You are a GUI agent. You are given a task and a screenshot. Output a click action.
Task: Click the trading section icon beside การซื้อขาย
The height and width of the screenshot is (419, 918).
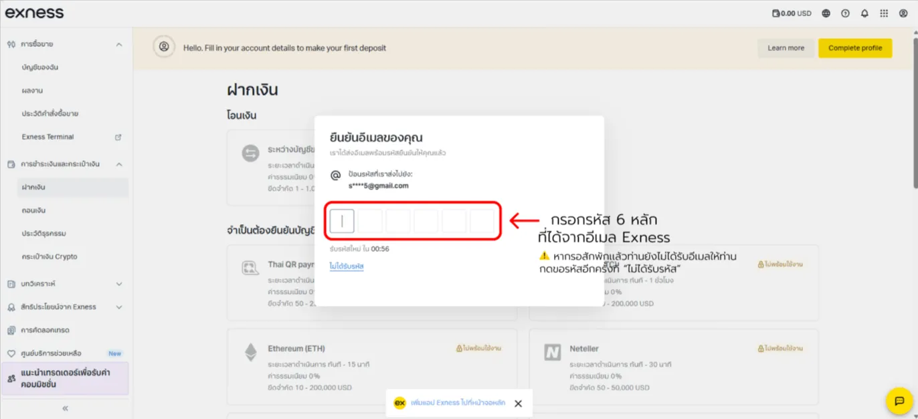click(x=11, y=44)
